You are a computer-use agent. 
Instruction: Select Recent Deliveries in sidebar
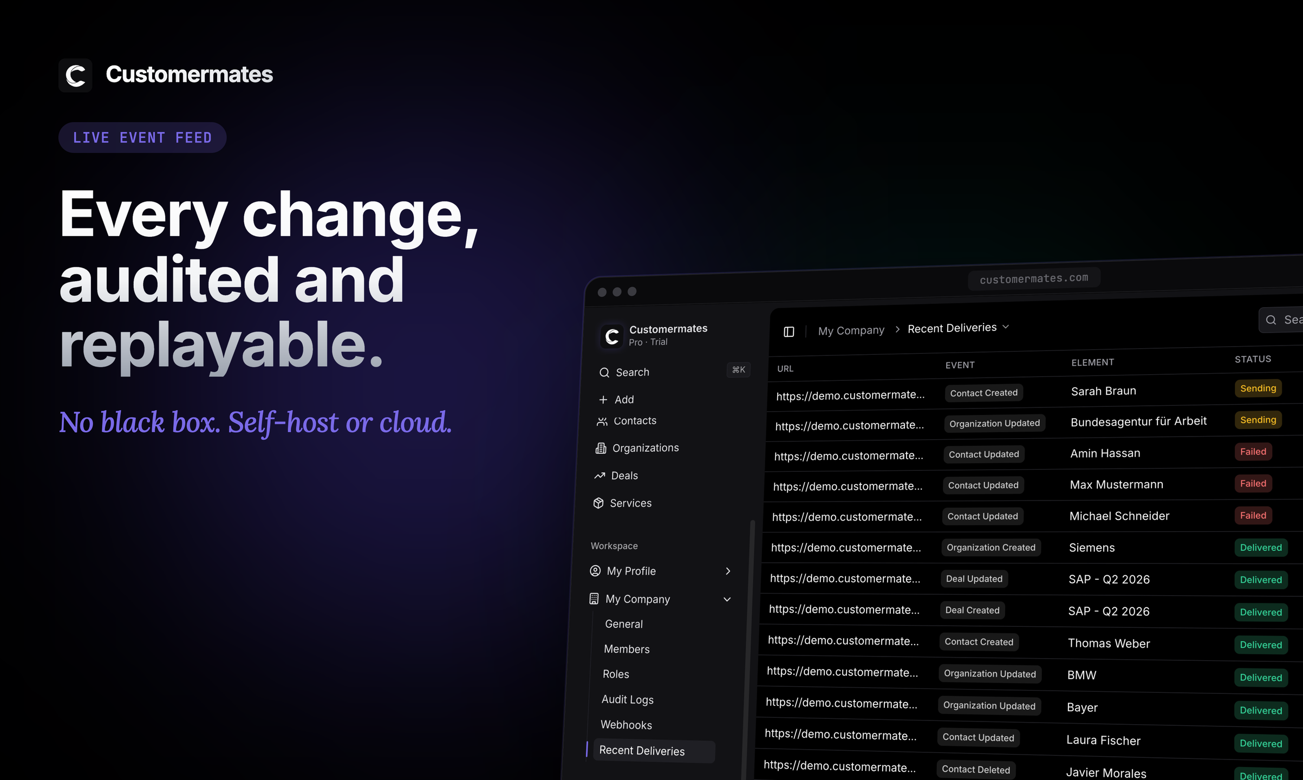pos(654,751)
